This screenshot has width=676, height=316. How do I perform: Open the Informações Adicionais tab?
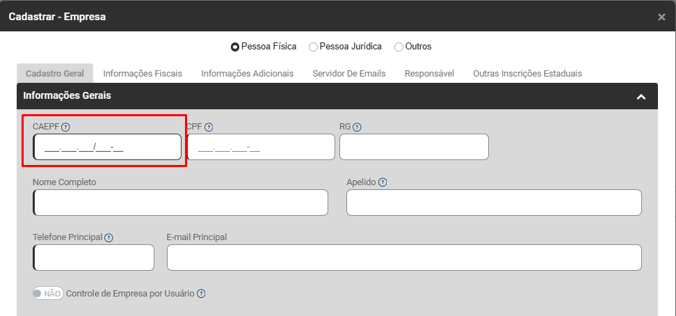pyautogui.click(x=247, y=73)
